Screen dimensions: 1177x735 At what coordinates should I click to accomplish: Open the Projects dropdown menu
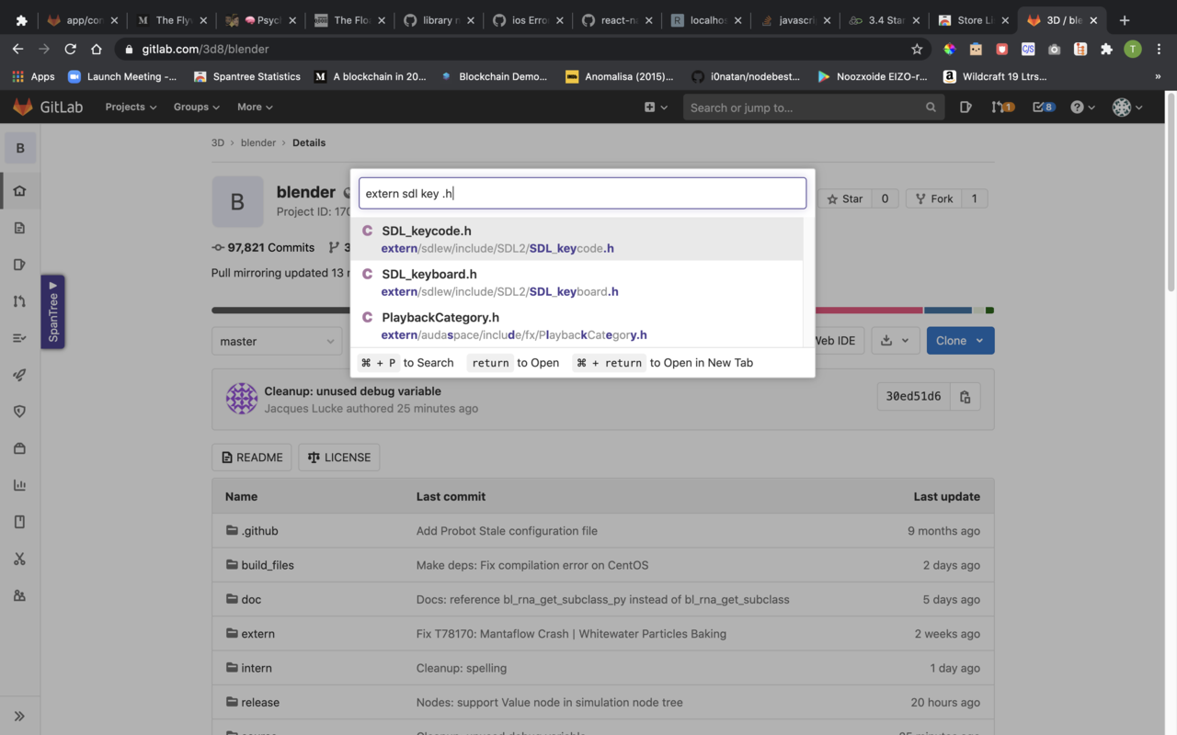click(131, 107)
